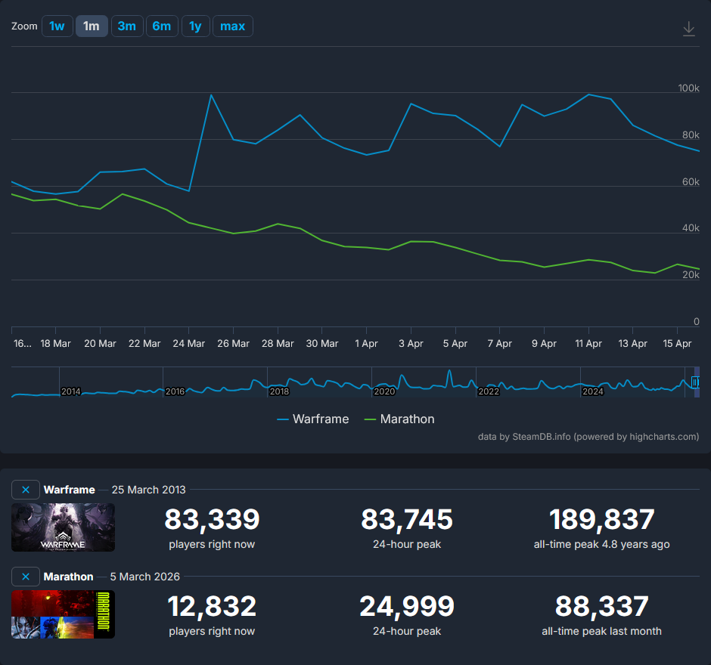Jump to 2024 in the navigator timeline
This screenshot has width=711, height=665.
point(593,391)
